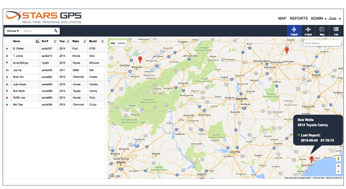Select the Brian Dul row

(55, 77)
